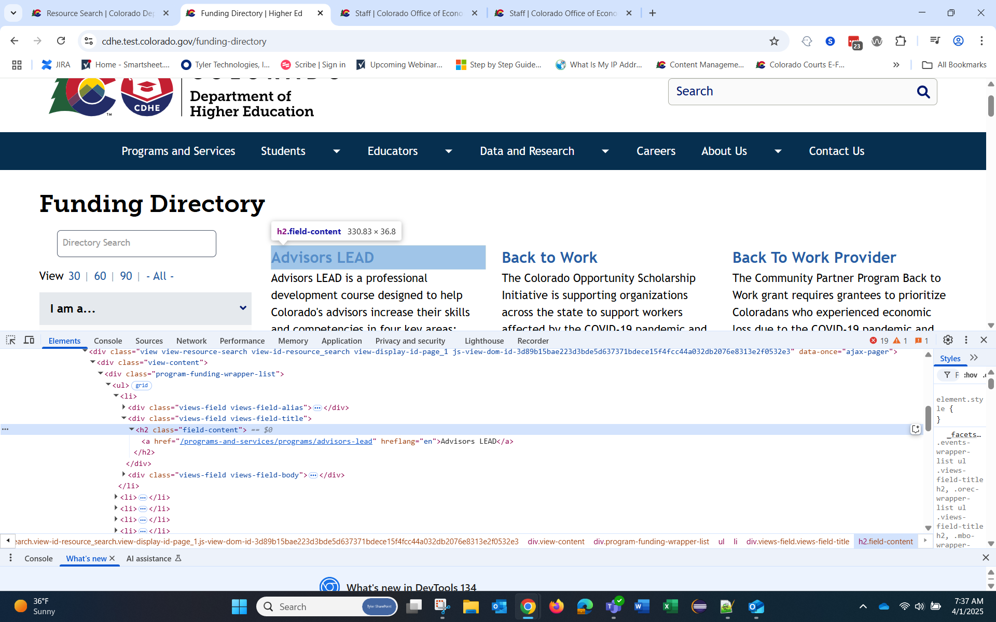Bookmark this page with the star icon
Screen dimensions: 996x622
click(774, 41)
